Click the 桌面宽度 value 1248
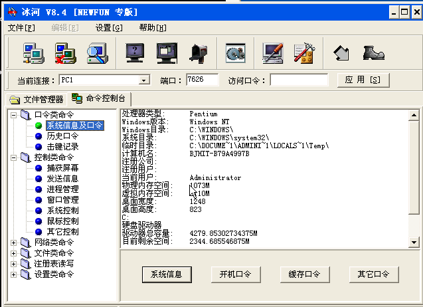The height and width of the screenshot is (307, 423). (197, 201)
